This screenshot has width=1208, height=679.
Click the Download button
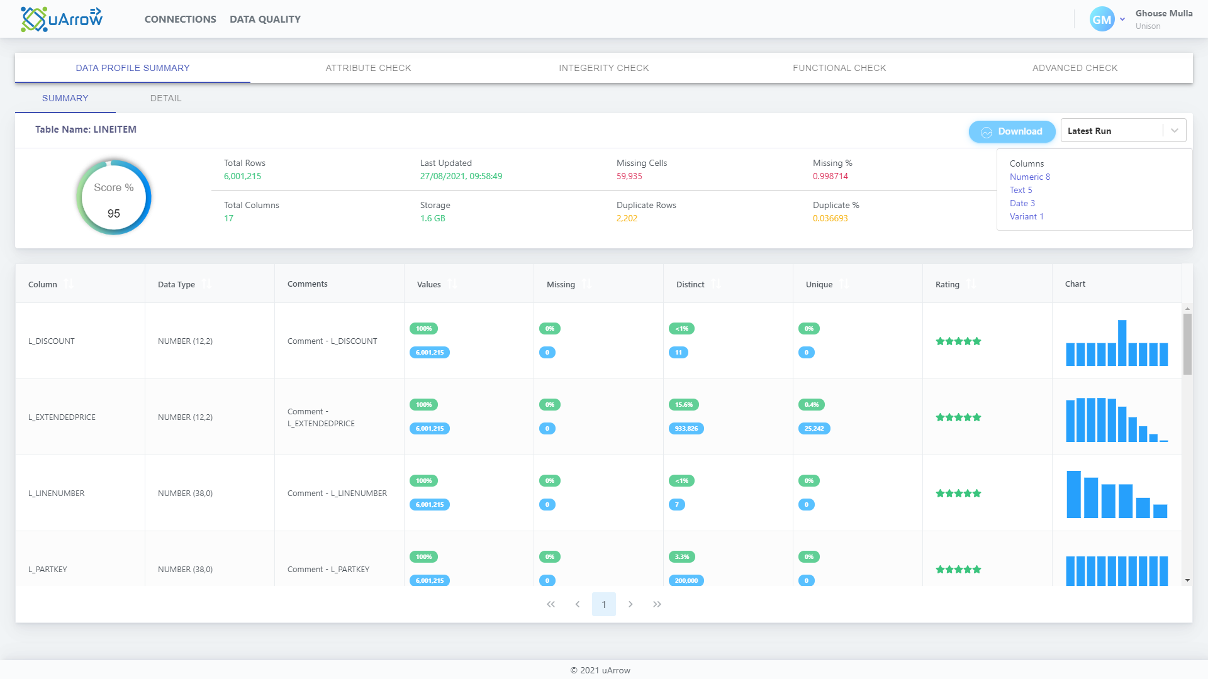tap(1012, 131)
